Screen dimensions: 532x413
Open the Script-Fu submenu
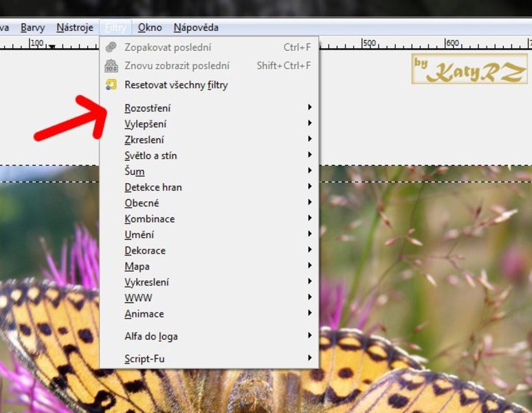pos(209,359)
